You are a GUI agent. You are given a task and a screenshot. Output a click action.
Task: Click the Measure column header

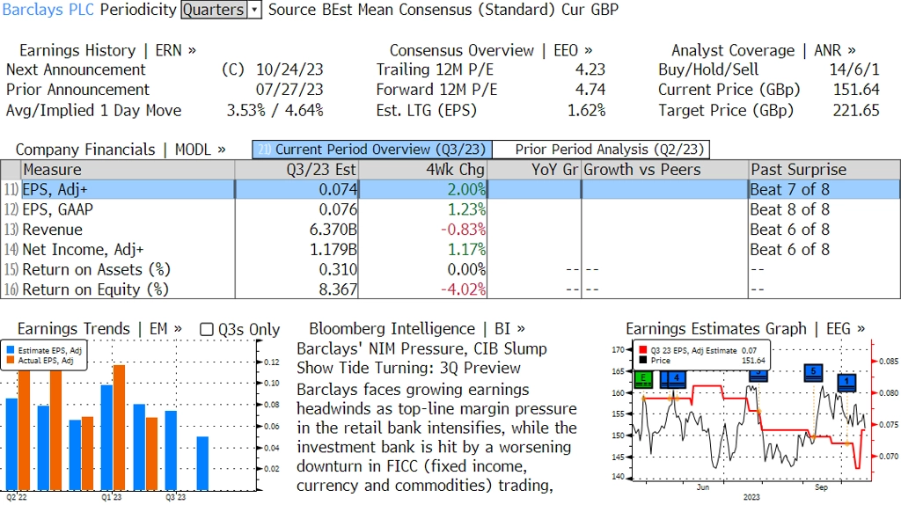click(128, 170)
